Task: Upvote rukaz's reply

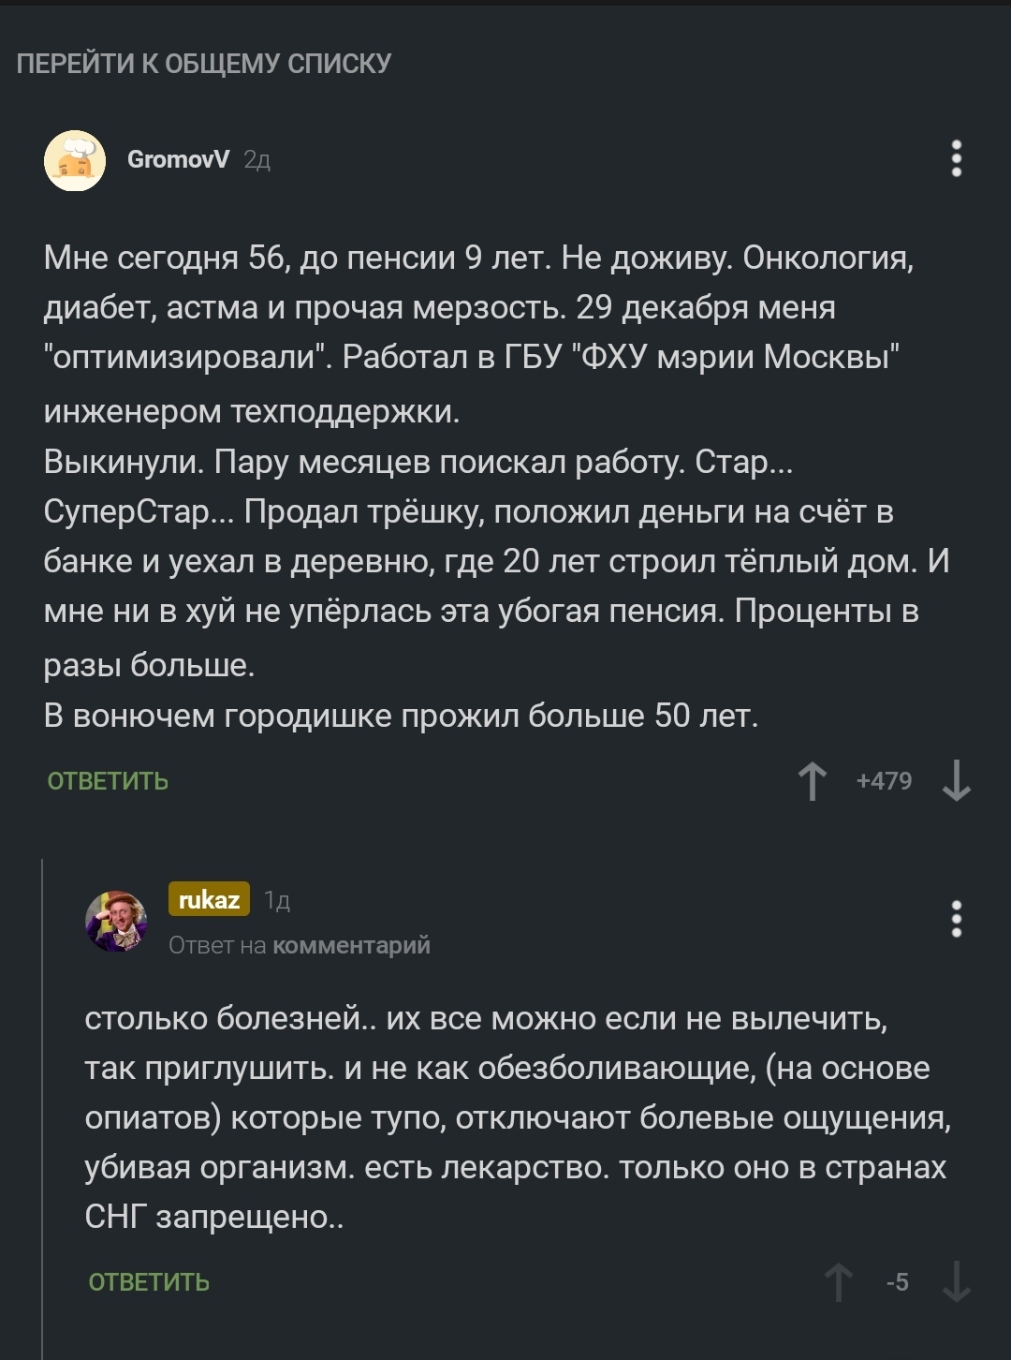Action: (838, 1282)
